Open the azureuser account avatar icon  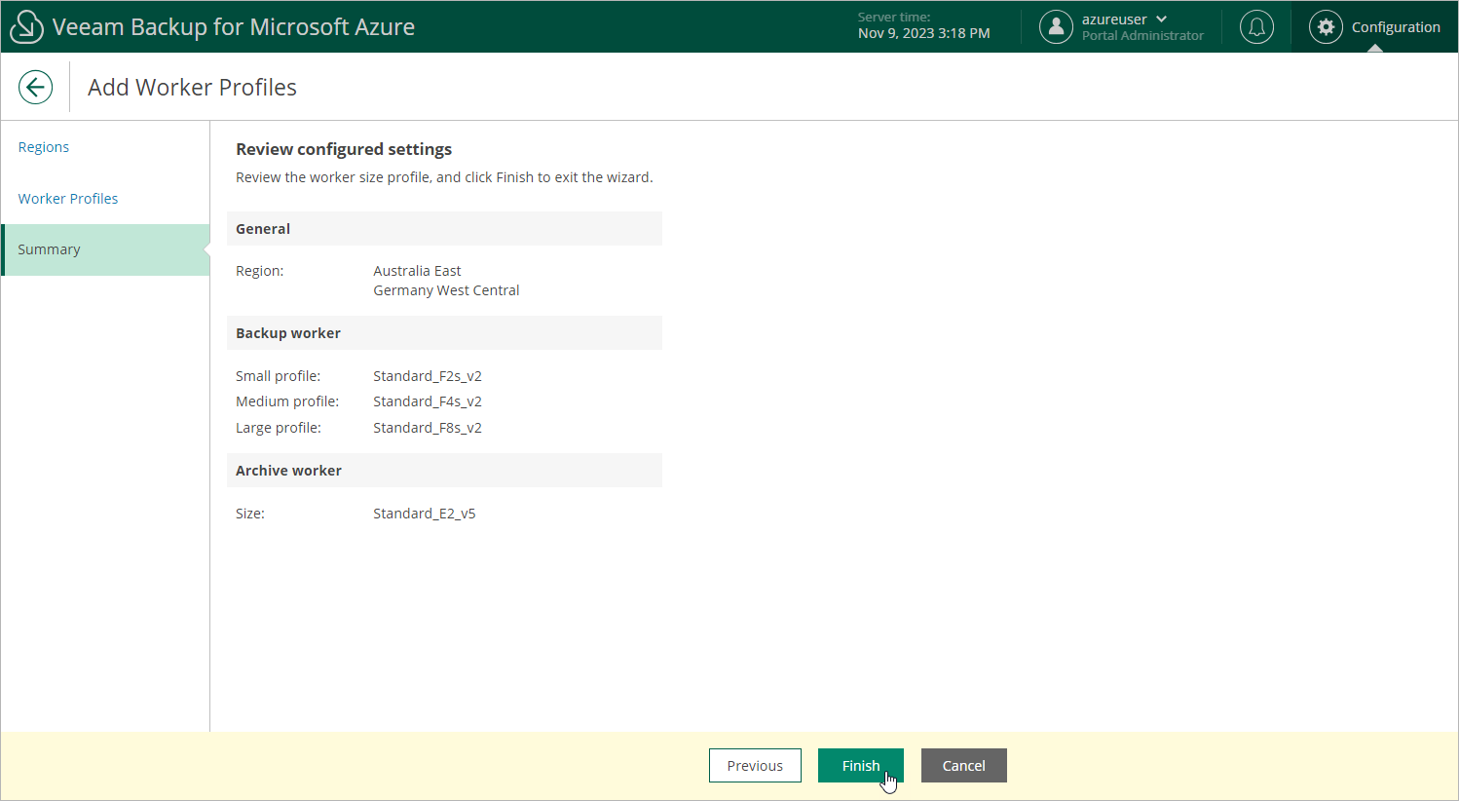[x=1056, y=27]
